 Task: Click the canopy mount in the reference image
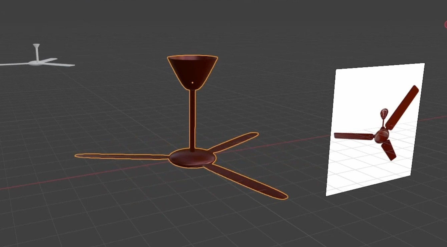pos(384,113)
